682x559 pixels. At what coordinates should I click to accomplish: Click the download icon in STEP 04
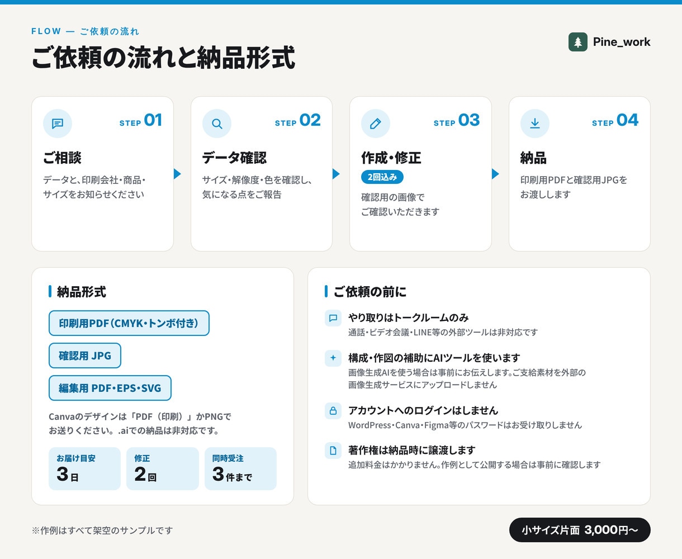click(x=535, y=124)
